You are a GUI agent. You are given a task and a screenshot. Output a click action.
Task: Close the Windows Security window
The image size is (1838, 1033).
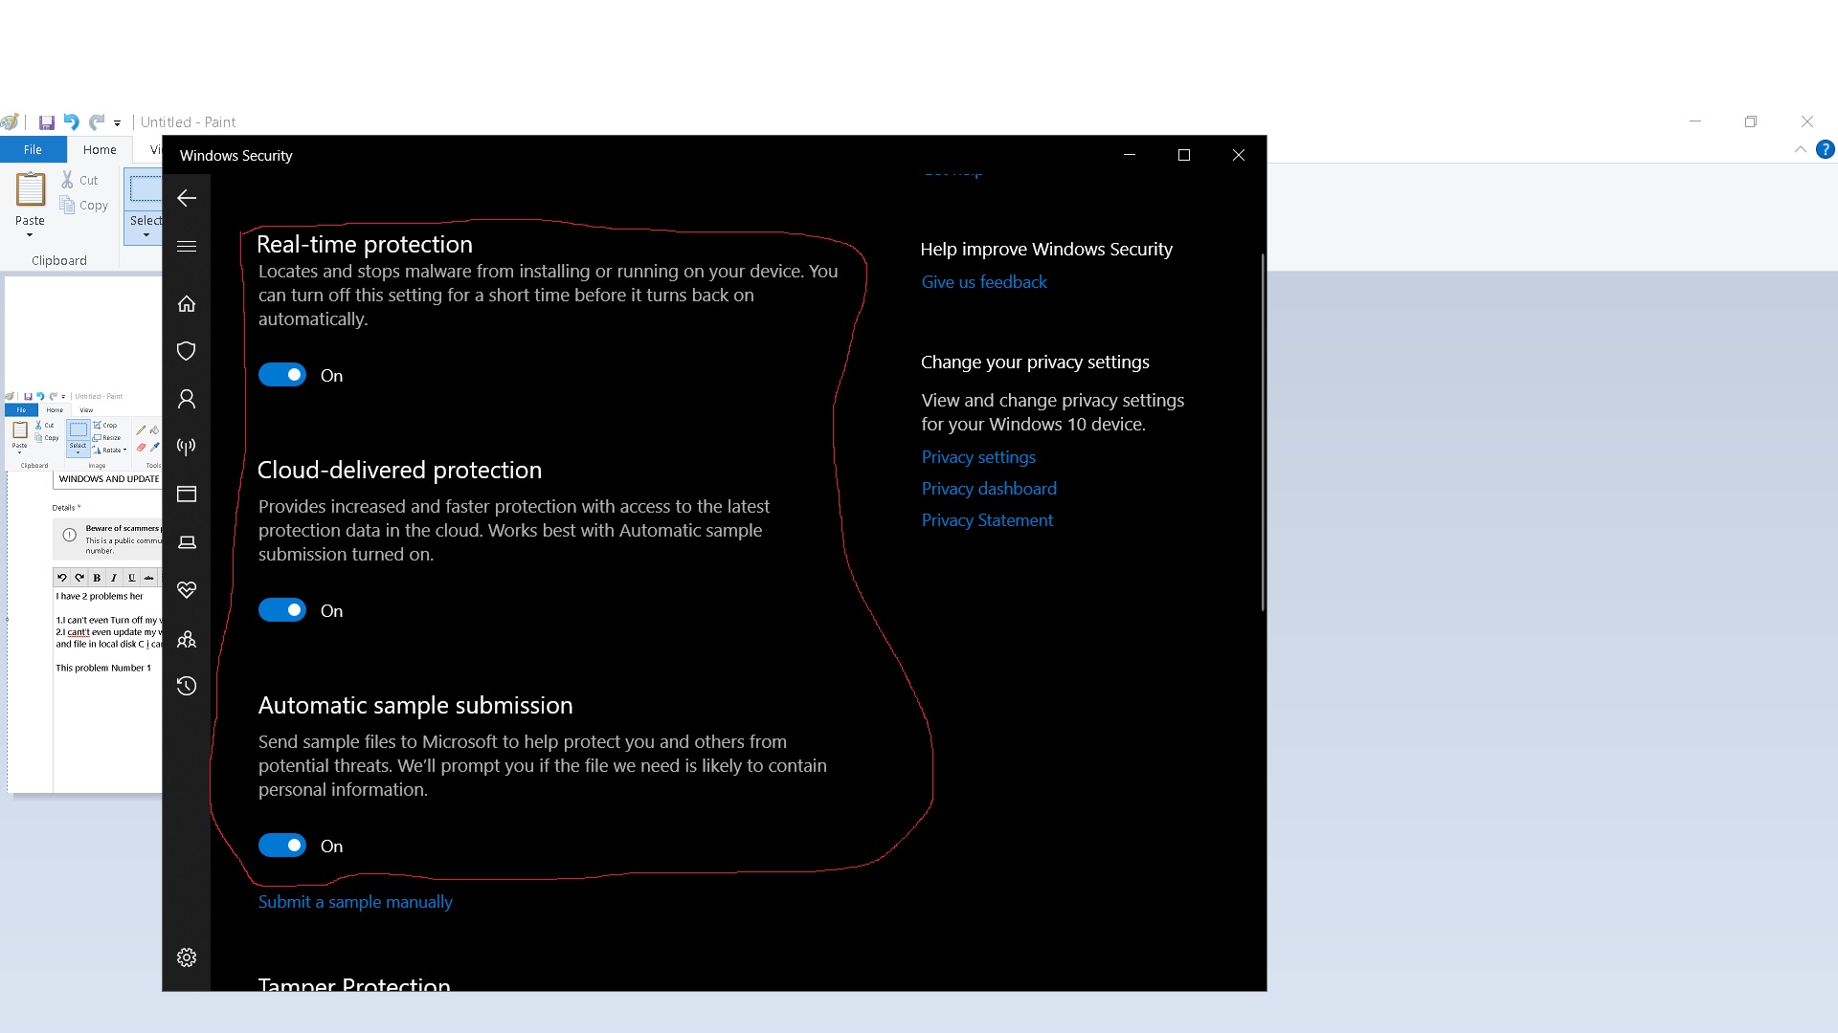coord(1239,155)
